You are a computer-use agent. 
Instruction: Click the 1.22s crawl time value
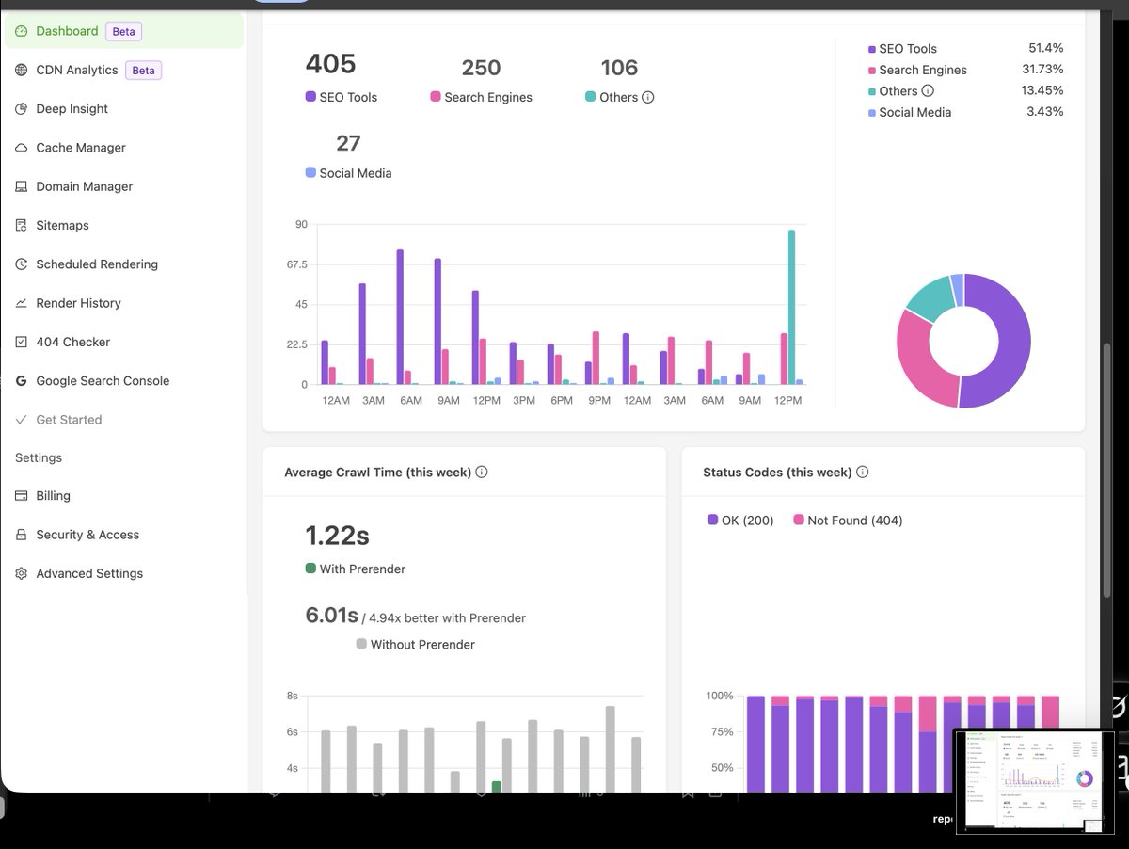coord(337,536)
